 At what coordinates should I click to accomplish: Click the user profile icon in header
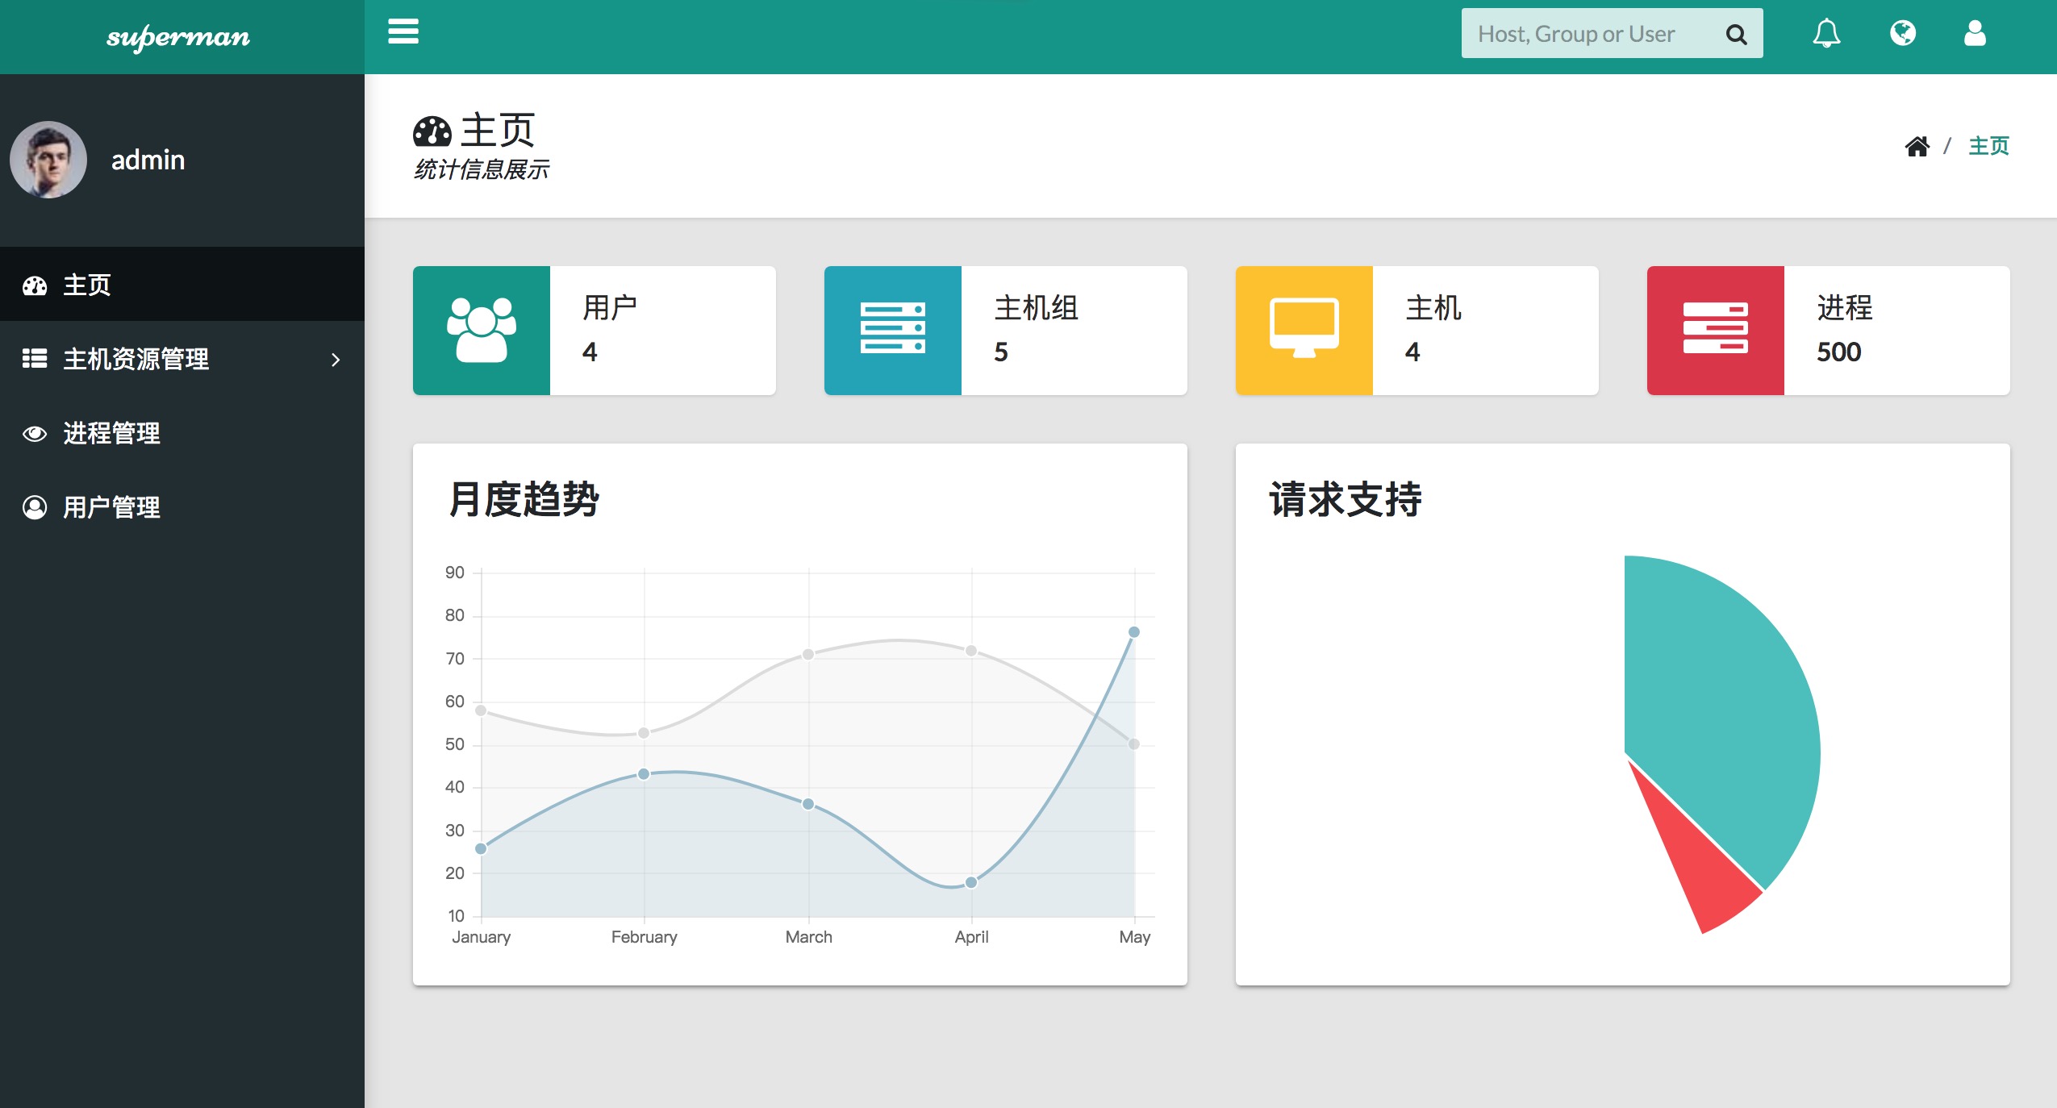click(x=1975, y=34)
